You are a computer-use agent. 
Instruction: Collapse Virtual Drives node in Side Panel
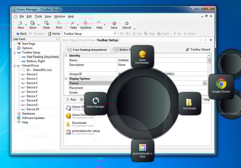15,66
